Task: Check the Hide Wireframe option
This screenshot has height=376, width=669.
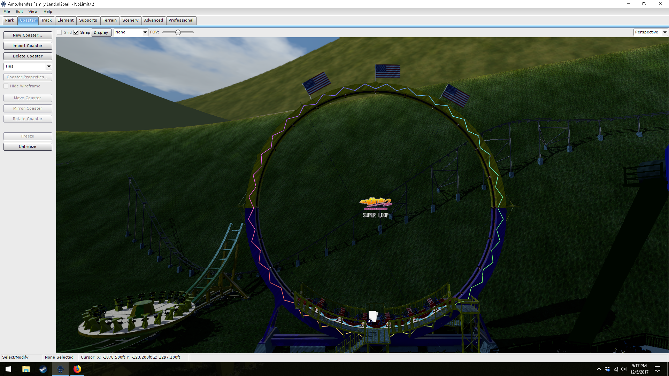Action: pos(6,86)
